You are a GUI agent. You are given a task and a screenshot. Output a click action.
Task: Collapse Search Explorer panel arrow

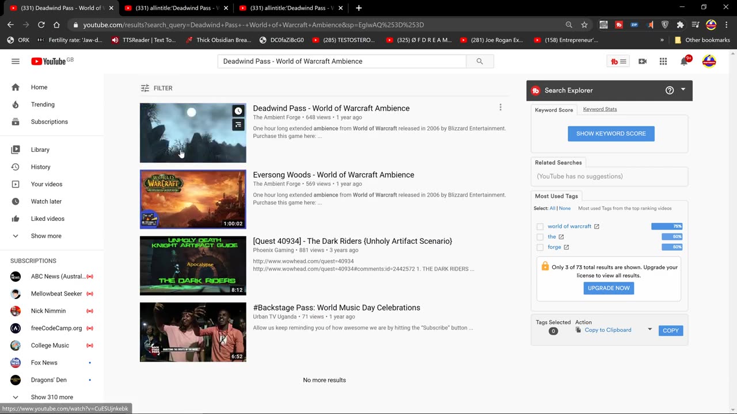pyautogui.click(x=683, y=90)
